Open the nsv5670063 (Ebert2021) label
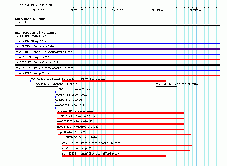Screen dimensions: 227x166 (x=71, y=95)
